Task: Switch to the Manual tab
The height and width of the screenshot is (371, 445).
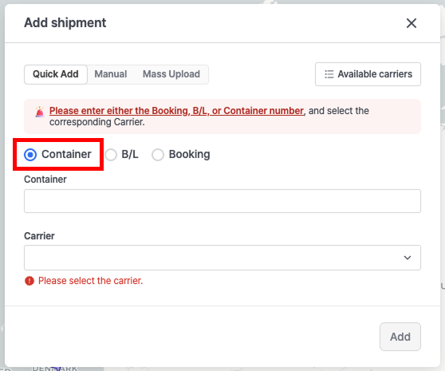Action: [111, 74]
